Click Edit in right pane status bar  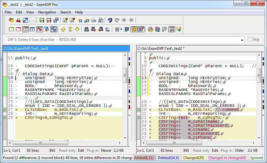tap(215, 150)
